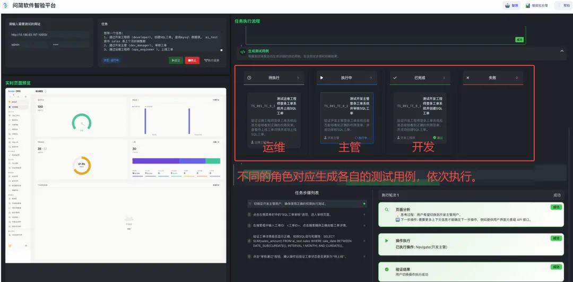Click the play icon in 执行中 column
The width and height of the screenshot is (573, 282).
[x=322, y=78]
